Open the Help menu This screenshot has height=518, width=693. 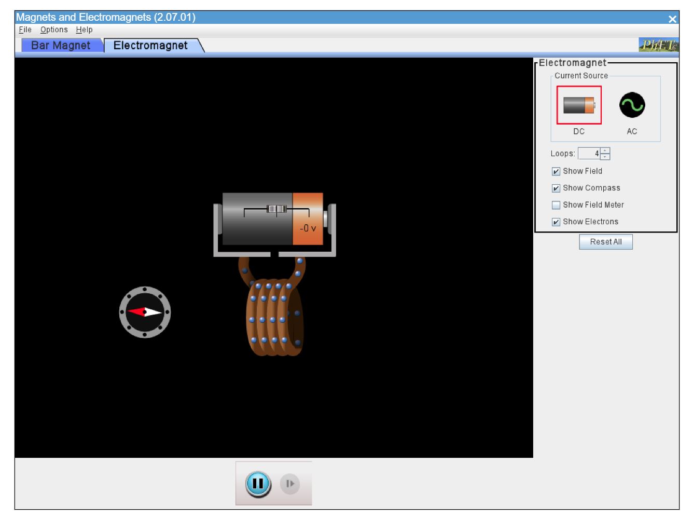tap(86, 30)
